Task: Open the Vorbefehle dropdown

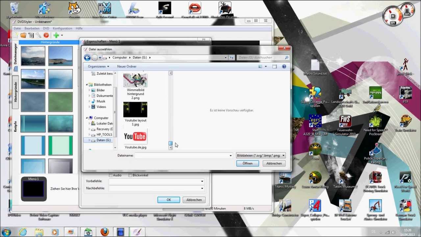Action: (x=202, y=181)
